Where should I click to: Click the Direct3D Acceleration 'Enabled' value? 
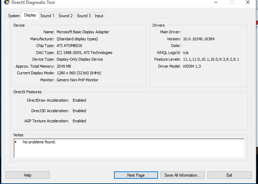tap(79, 111)
